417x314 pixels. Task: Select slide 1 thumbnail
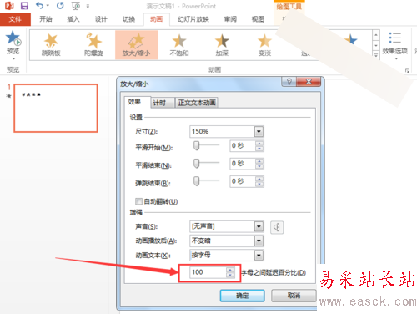tap(56, 108)
